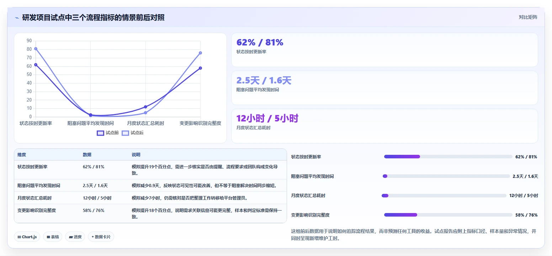The width and height of the screenshot is (552, 256).
Task: Click y-axis tick value 0
Action: (31, 117)
